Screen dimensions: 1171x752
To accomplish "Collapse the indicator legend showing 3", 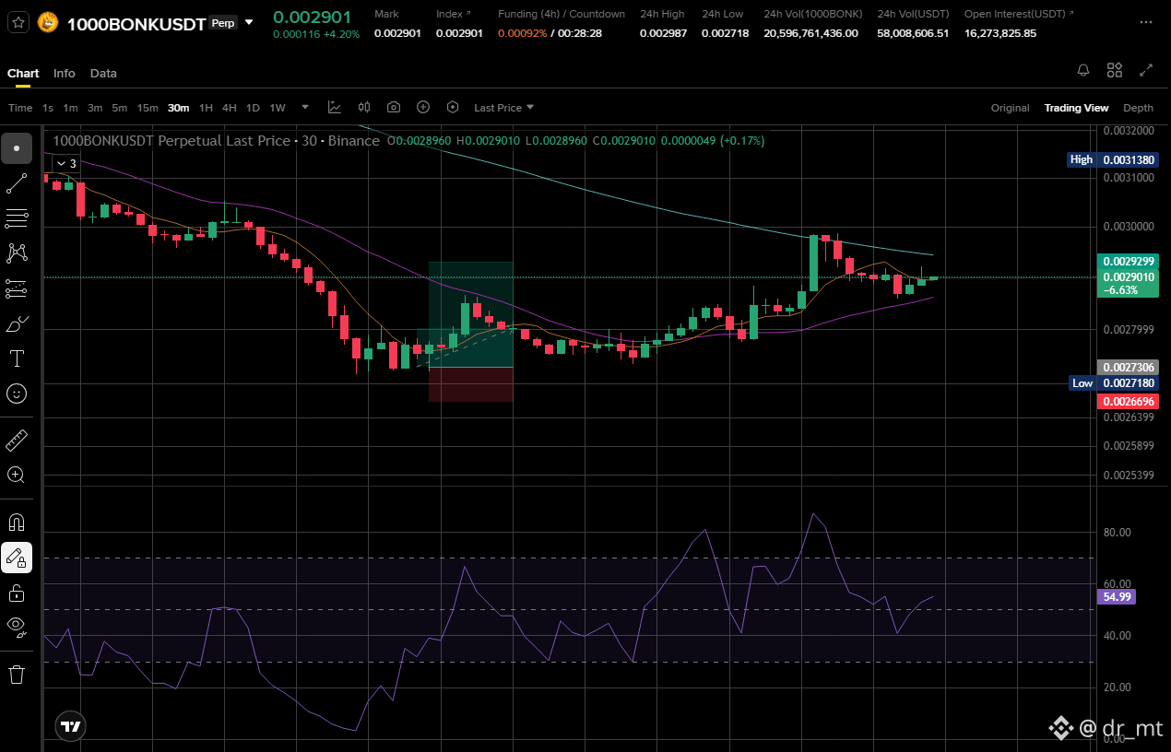I will tap(65, 163).
